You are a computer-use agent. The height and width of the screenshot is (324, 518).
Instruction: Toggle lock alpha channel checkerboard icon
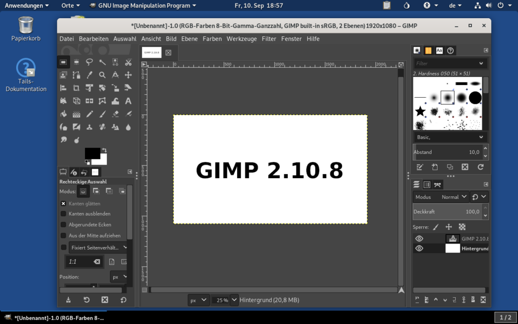pos(462,227)
